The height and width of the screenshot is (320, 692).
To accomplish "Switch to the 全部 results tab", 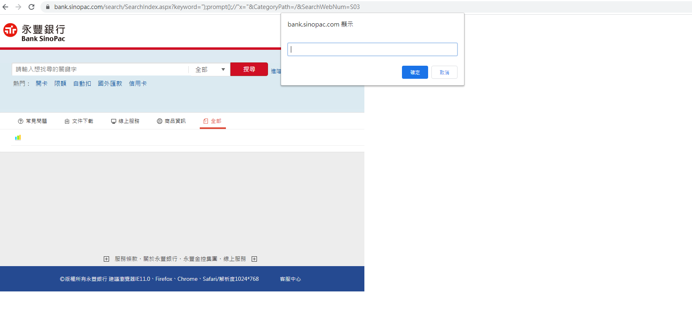I will (212, 121).
